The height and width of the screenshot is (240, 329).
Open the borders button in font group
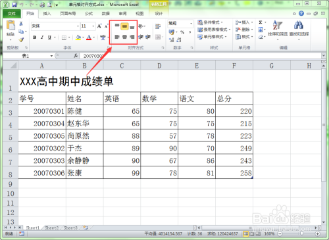[64, 37]
